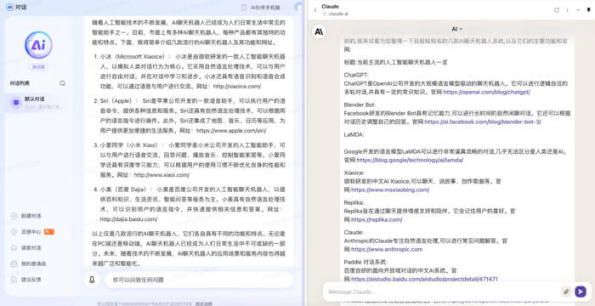Search the 对话列表 conversation list
595x306 pixels.
62,83
